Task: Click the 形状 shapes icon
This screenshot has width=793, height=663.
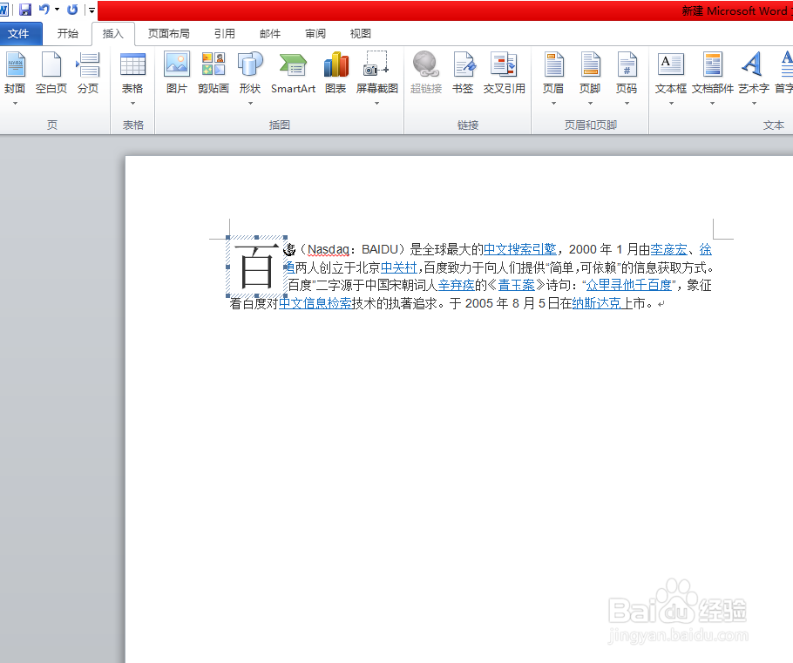Action: pyautogui.click(x=250, y=64)
